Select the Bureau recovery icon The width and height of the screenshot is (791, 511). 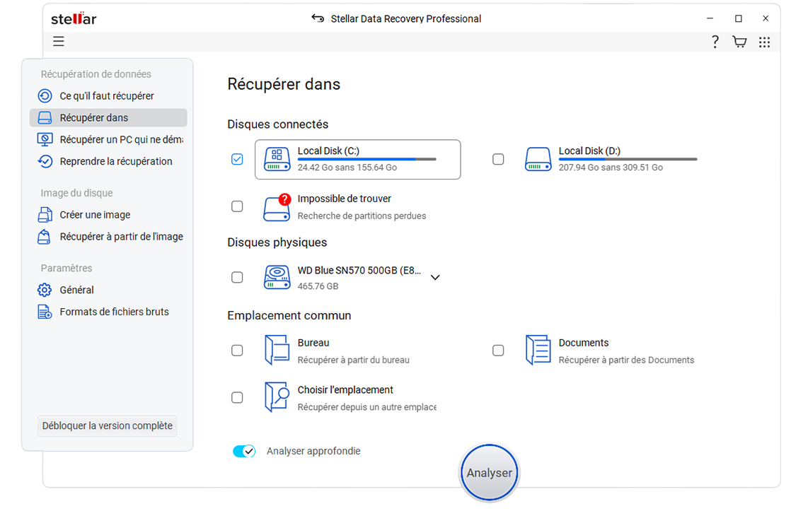[x=277, y=349]
